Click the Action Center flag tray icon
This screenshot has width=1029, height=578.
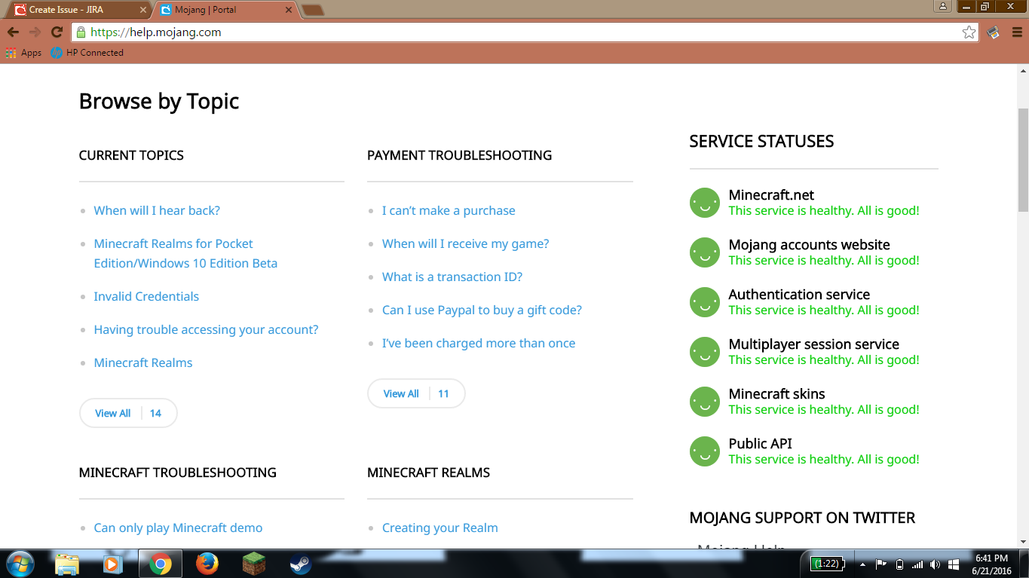point(880,564)
